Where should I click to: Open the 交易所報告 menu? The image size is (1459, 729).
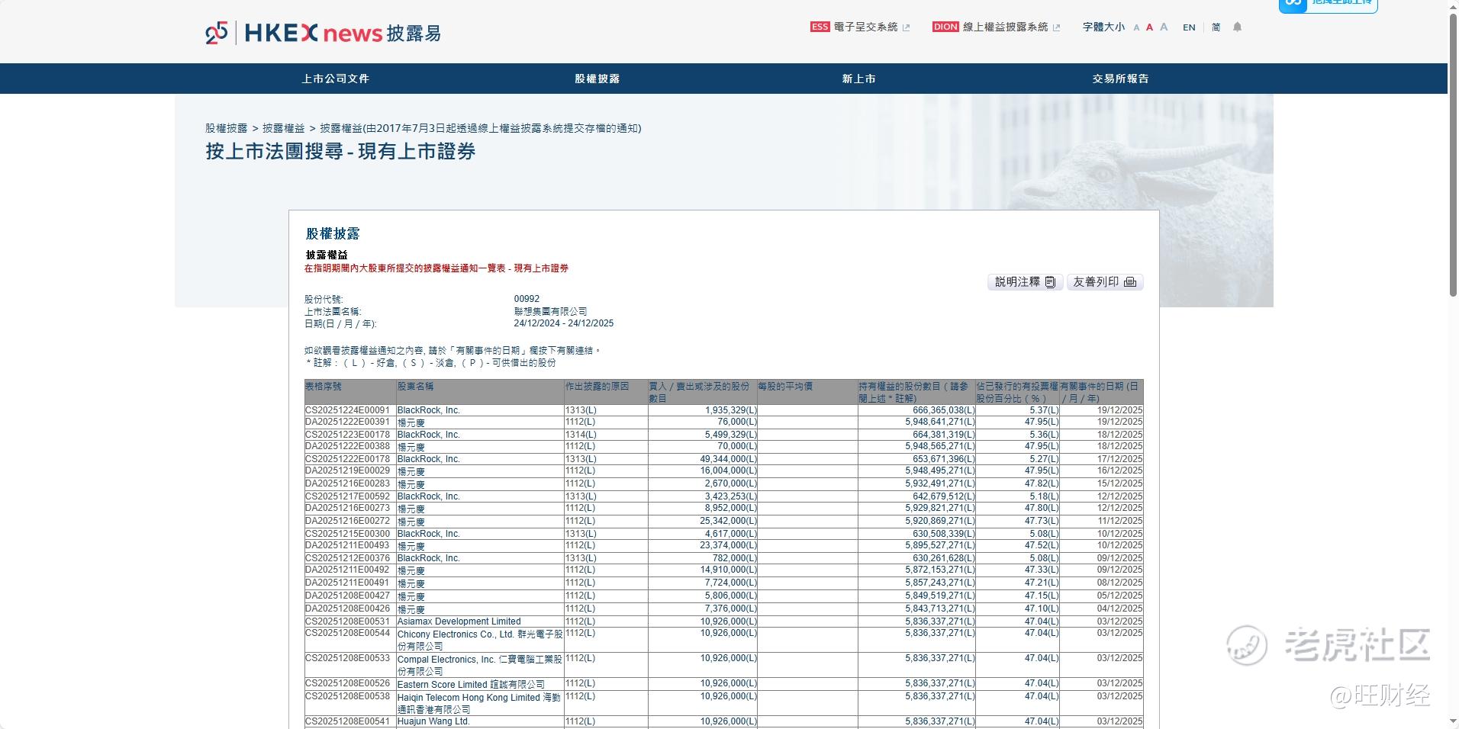[1121, 79]
